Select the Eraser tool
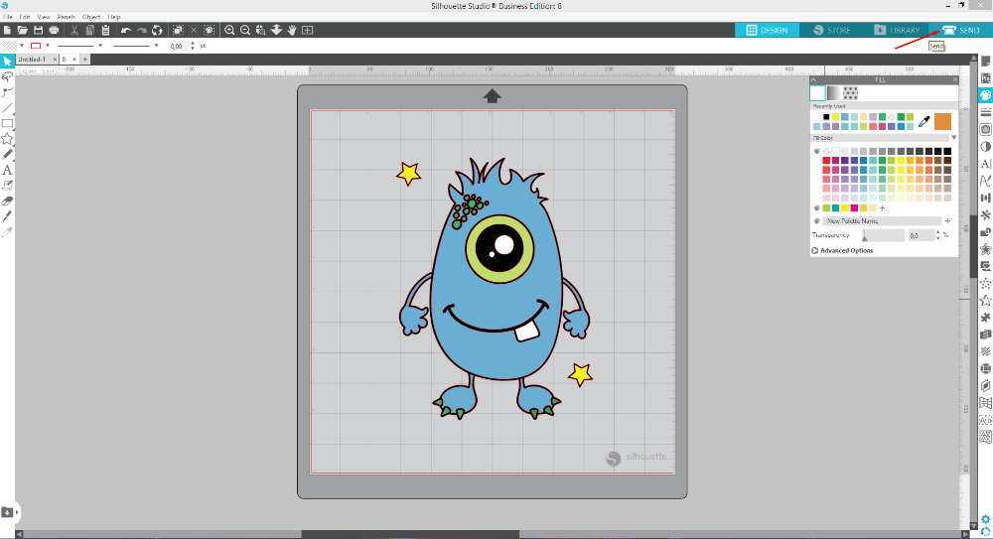This screenshot has width=993, height=539. 7,201
